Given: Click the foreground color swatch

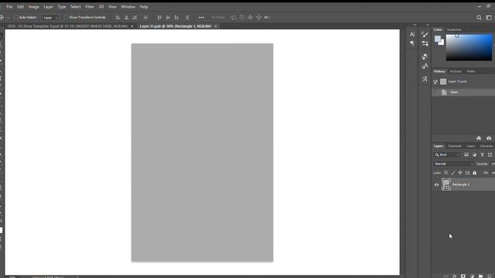Looking at the screenshot, I should coord(438,39).
